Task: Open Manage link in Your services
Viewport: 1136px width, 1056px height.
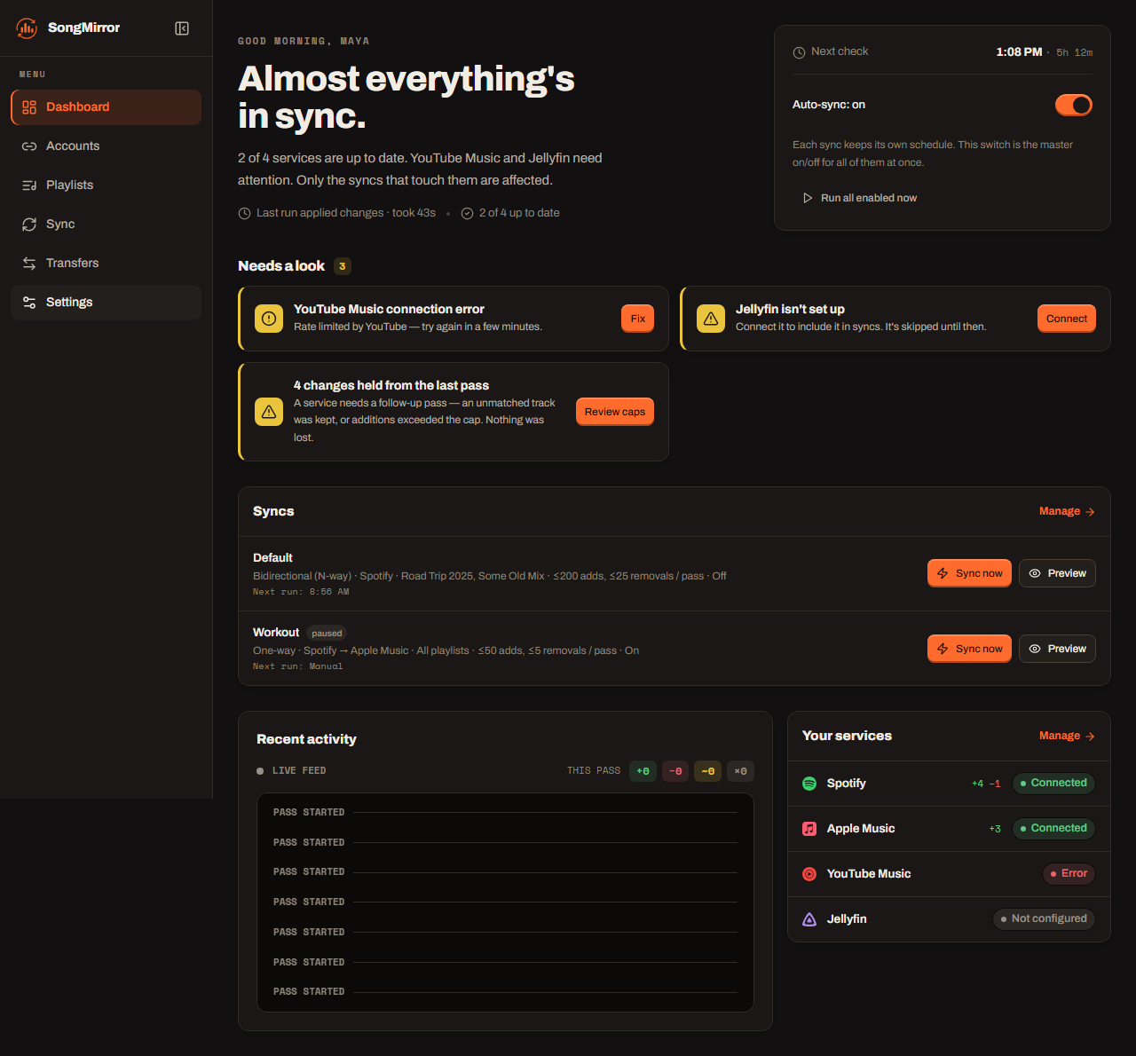Action: point(1067,737)
